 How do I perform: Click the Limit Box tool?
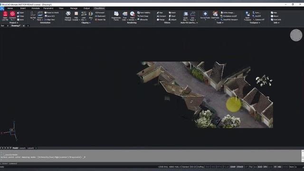(84, 16)
